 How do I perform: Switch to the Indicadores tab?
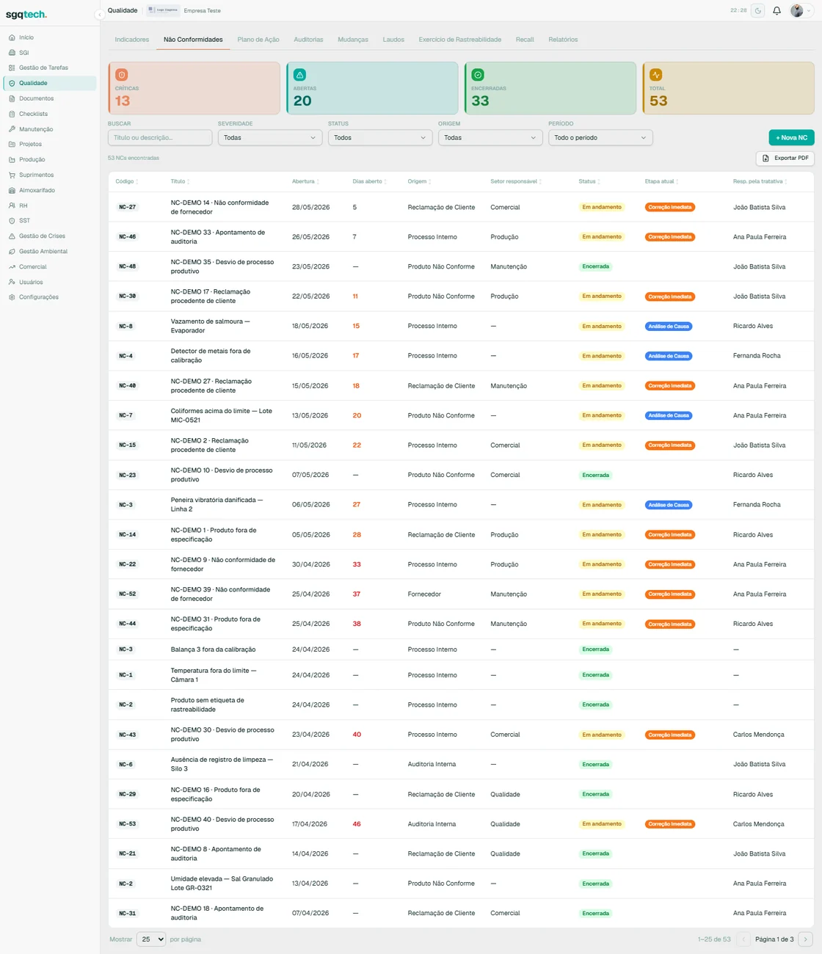pos(132,40)
